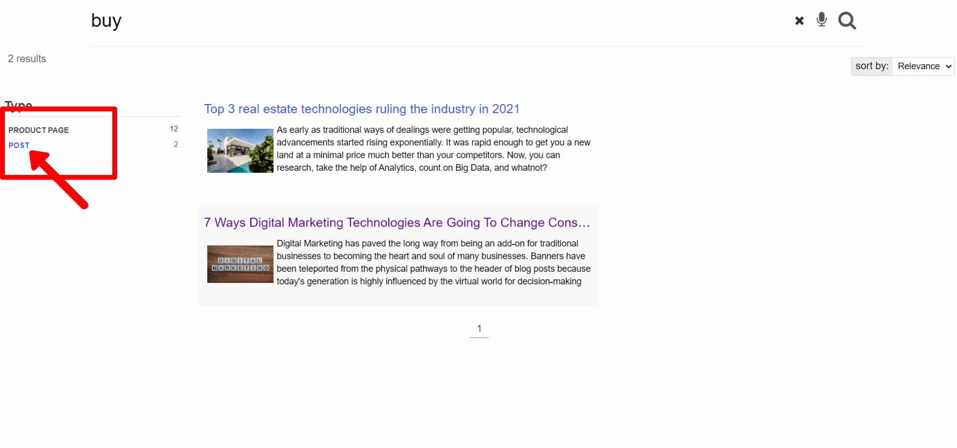
Task: Open the sort by Relevance dropdown
Action: 923,66
